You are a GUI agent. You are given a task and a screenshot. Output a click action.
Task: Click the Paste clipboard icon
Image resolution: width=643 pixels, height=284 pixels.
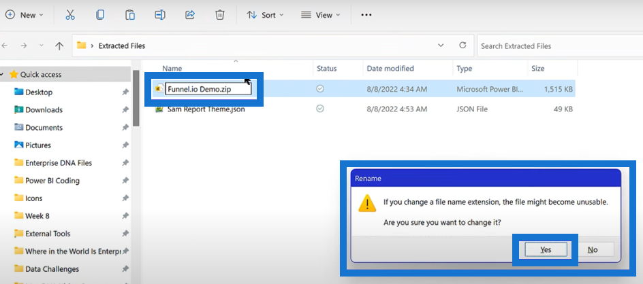coord(130,15)
